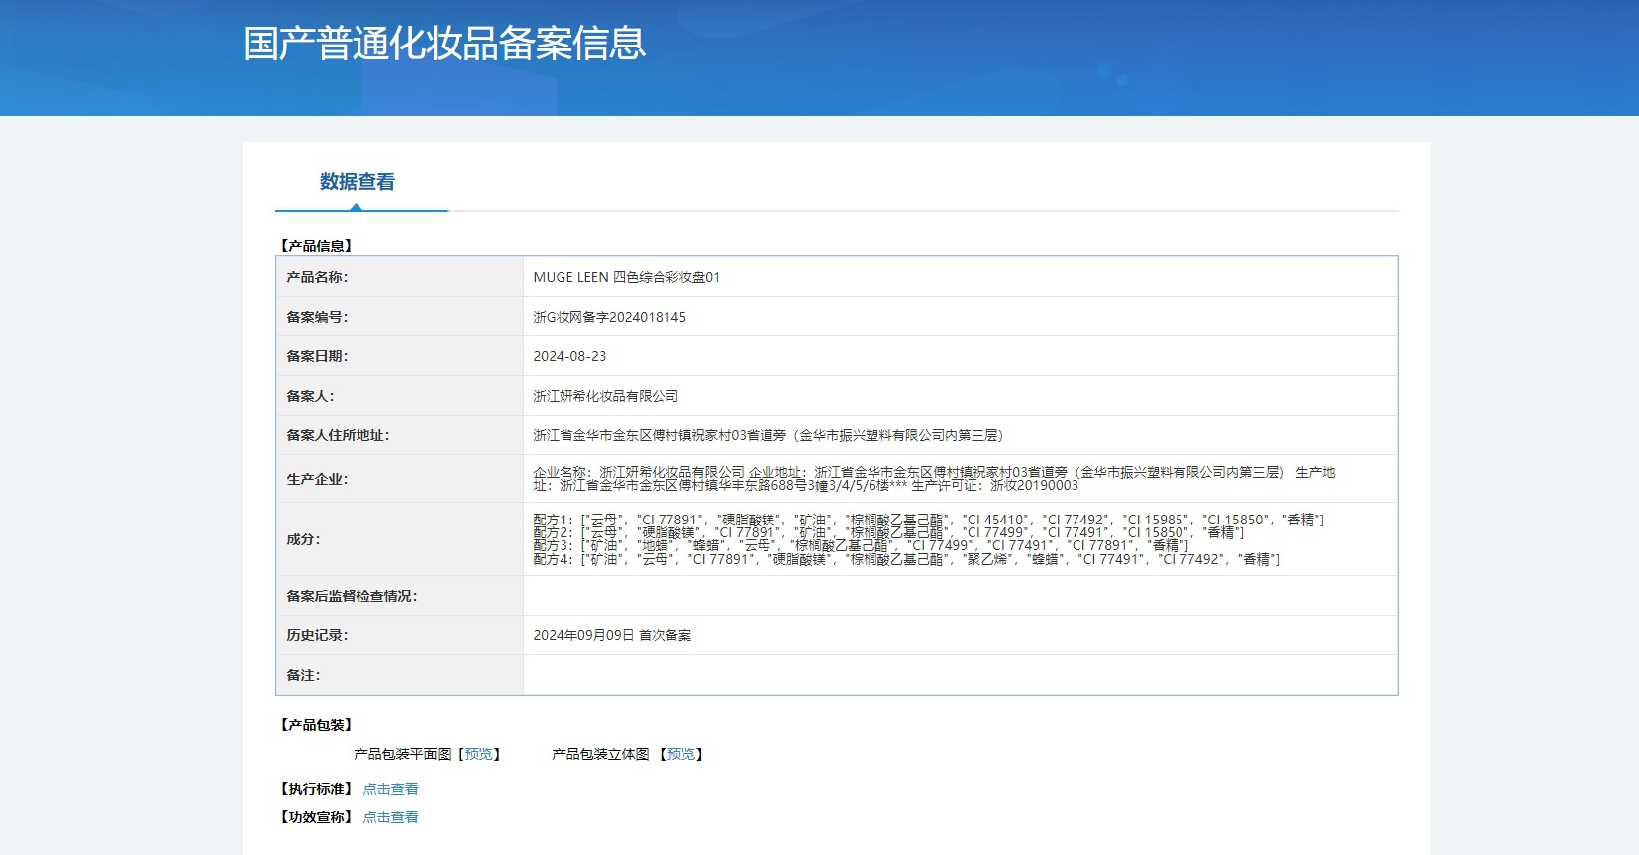The width and height of the screenshot is (1639, 855).
Task: Click the filing date 2024-08-23
Action: click(569, 356)
